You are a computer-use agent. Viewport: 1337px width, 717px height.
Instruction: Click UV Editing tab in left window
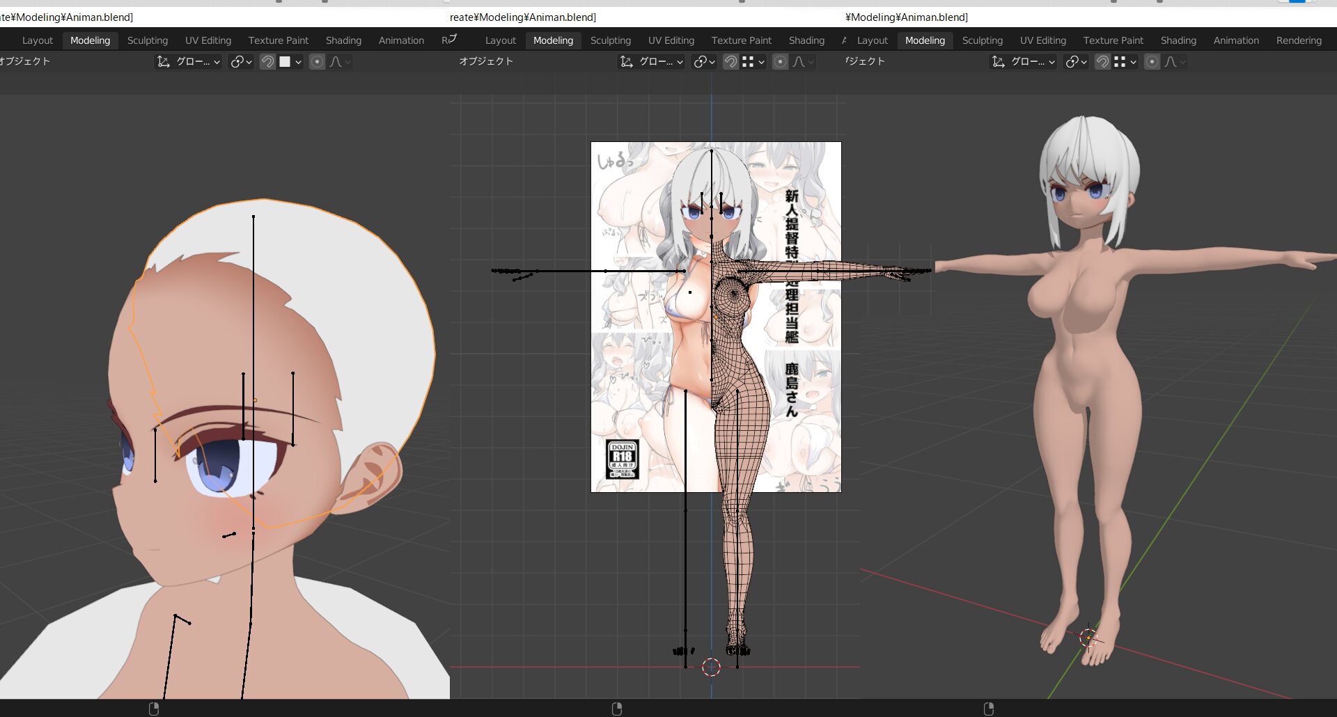click(208, 40)
